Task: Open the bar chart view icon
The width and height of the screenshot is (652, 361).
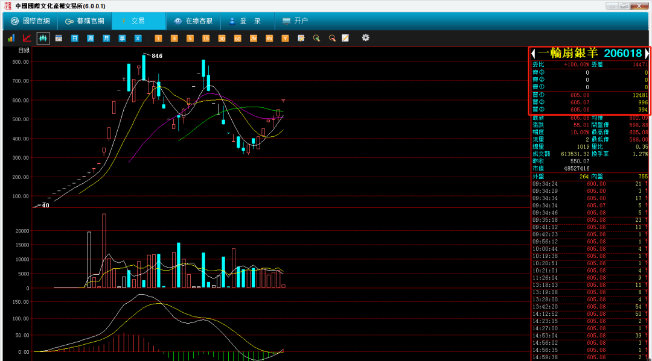Action: (11, 38)
